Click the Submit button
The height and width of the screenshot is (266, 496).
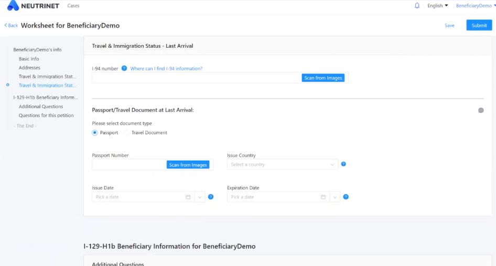tap(479, 25)
